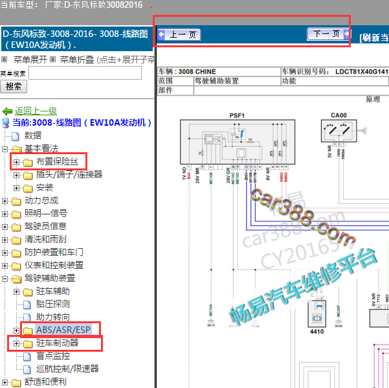389x388 pixels.
Task: Focus the 菜单搜索 input field
Action: tap(85, 73)
